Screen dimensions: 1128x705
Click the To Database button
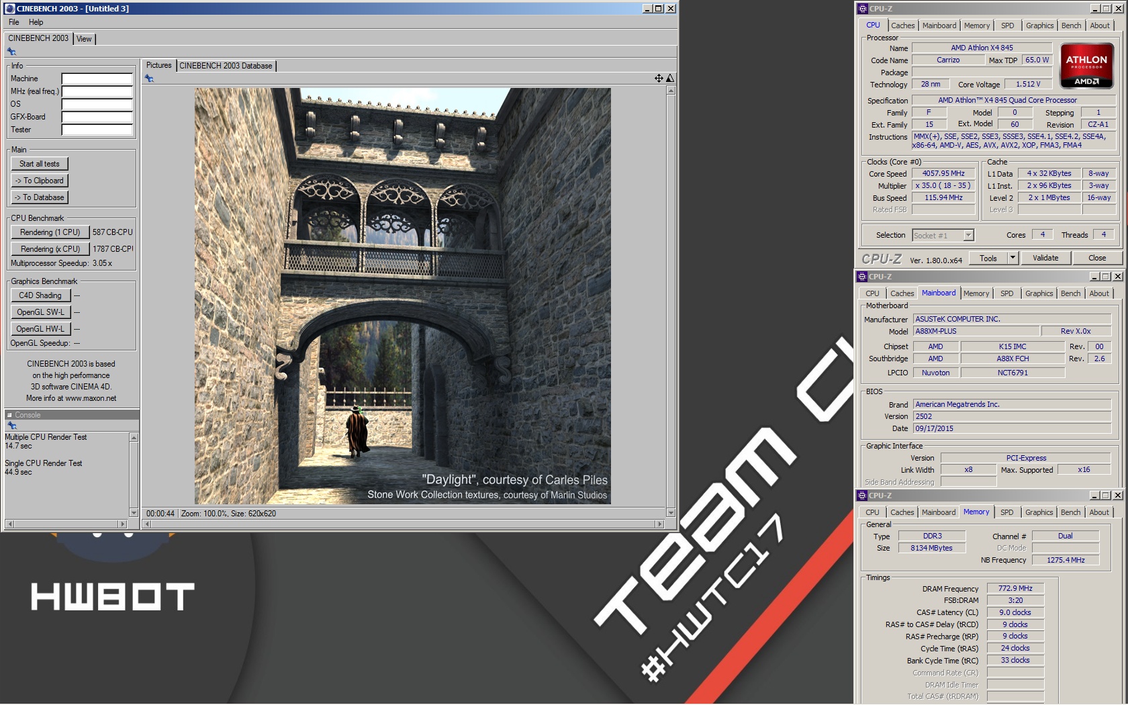coord(40,197)
